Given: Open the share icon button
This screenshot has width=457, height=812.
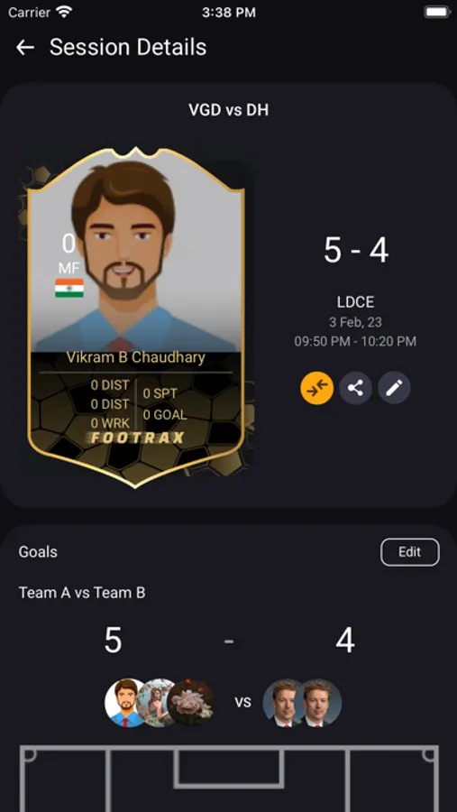Looking at the screenshot, I should point(355,387).
